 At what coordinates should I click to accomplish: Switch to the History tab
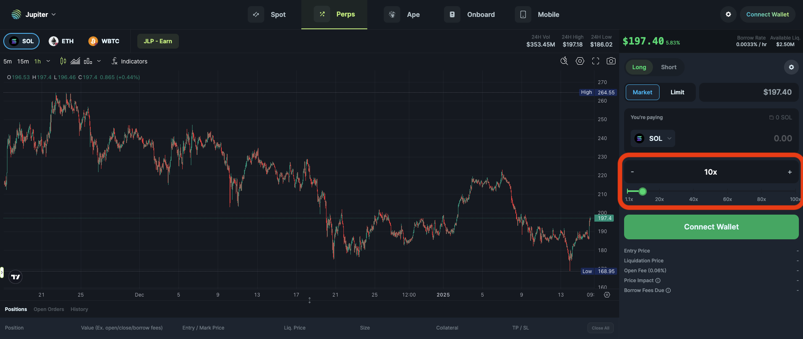tap(79, 309)
